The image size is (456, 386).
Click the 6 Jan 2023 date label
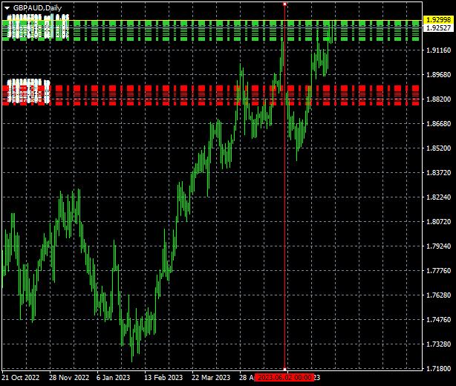113,378
